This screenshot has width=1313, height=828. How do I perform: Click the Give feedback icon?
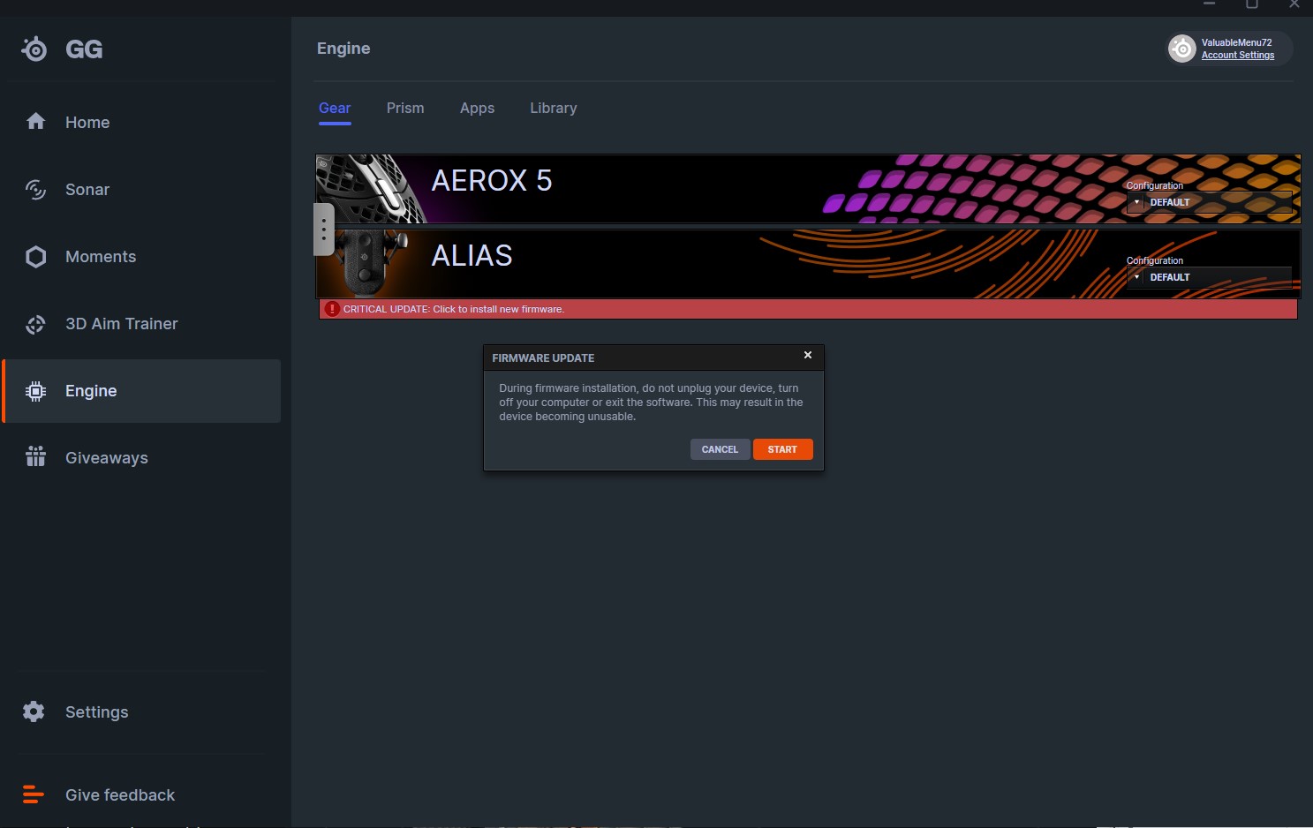[34, 794]
